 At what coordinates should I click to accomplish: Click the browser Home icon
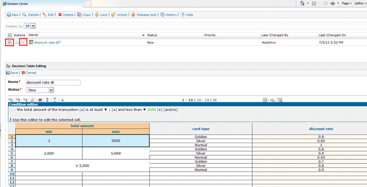click(302, 4)
